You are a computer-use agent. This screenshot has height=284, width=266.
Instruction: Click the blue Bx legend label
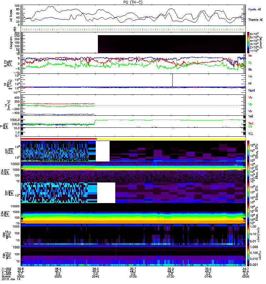coord(250,69)
